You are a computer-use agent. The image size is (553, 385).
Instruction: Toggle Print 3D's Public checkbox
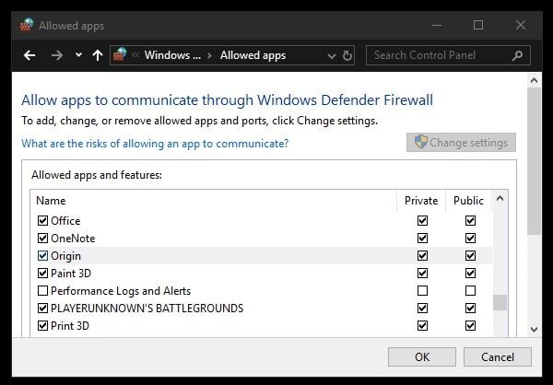470,326
